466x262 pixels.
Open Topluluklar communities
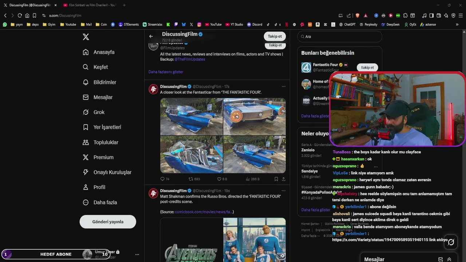pos(100,142)
